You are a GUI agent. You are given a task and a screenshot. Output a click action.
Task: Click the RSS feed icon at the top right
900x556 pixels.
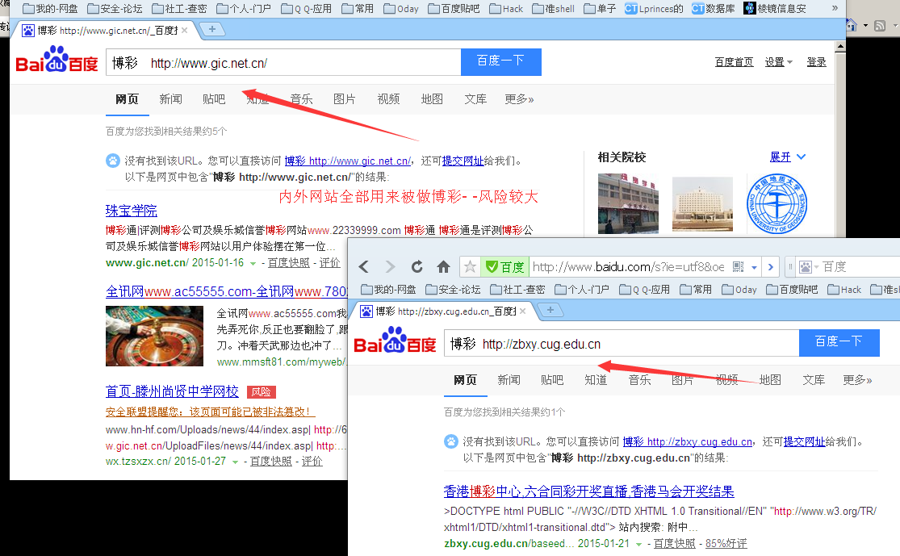880,26
